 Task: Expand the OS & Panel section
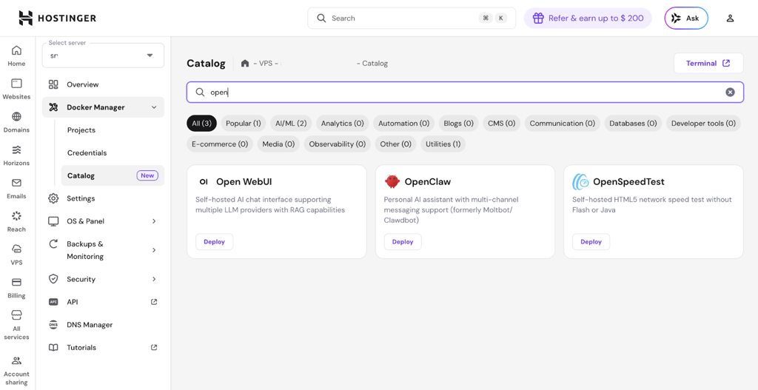[x=154, y=221]
